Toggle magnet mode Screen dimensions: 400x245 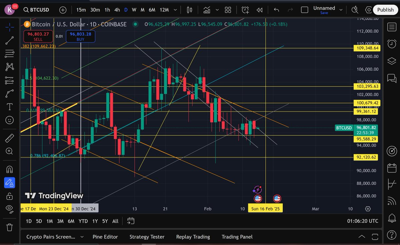(10, 169)
